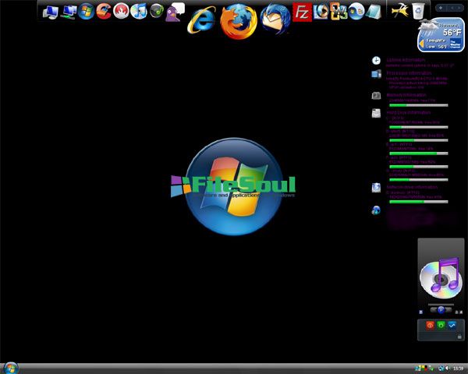Launch Firefox from the top dock

click(238, 20)
